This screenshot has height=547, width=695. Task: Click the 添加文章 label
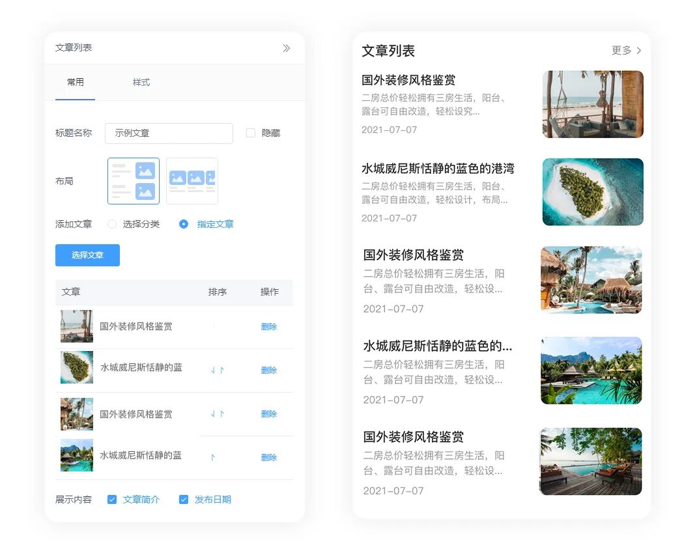pos(74,224)
